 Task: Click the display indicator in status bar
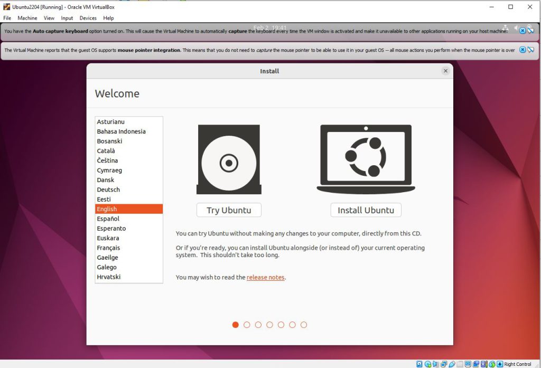click(468, 364)
